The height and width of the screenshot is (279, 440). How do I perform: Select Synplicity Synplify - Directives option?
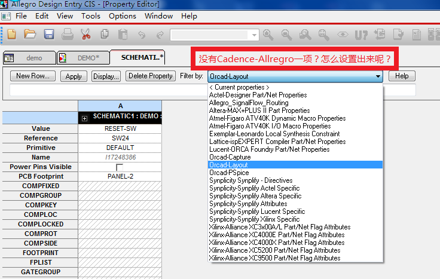coord(295,180)
